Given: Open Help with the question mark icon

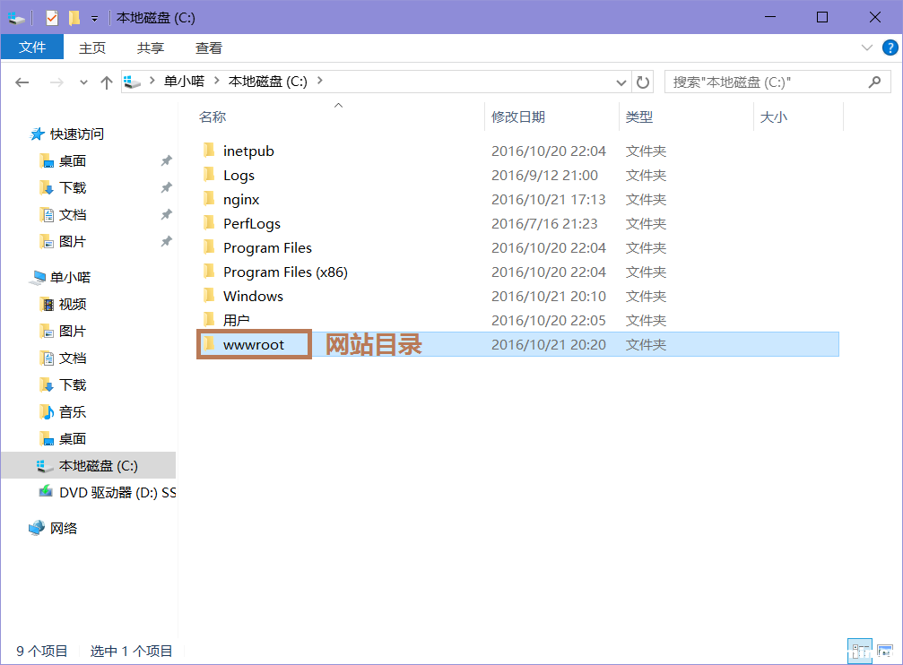Looking at the screenshot, I should pos(890,47).
